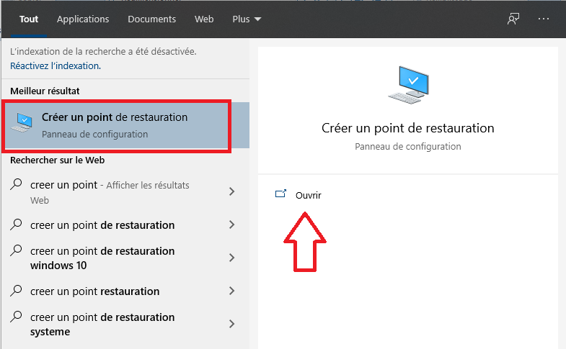The width and height of the screenshot is (566, 349).
Task: Expand the 'creer un point de restauration' chevron
Action: coord(231,225)
